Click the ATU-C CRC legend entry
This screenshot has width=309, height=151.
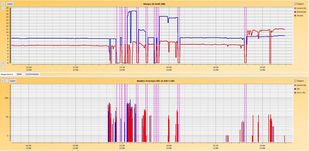coord(301,92)
